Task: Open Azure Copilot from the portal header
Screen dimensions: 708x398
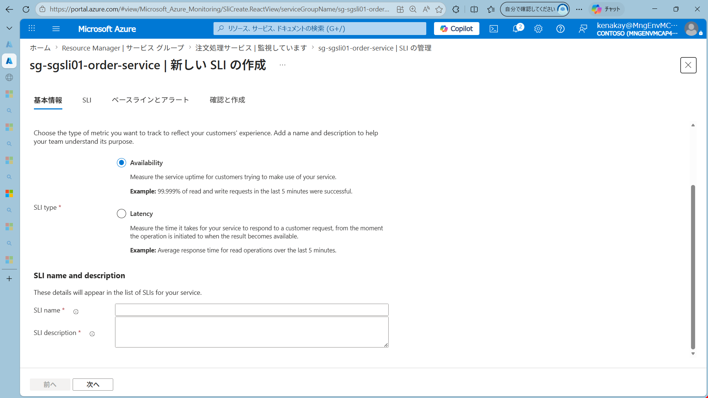Action: [x=457, y=28]
